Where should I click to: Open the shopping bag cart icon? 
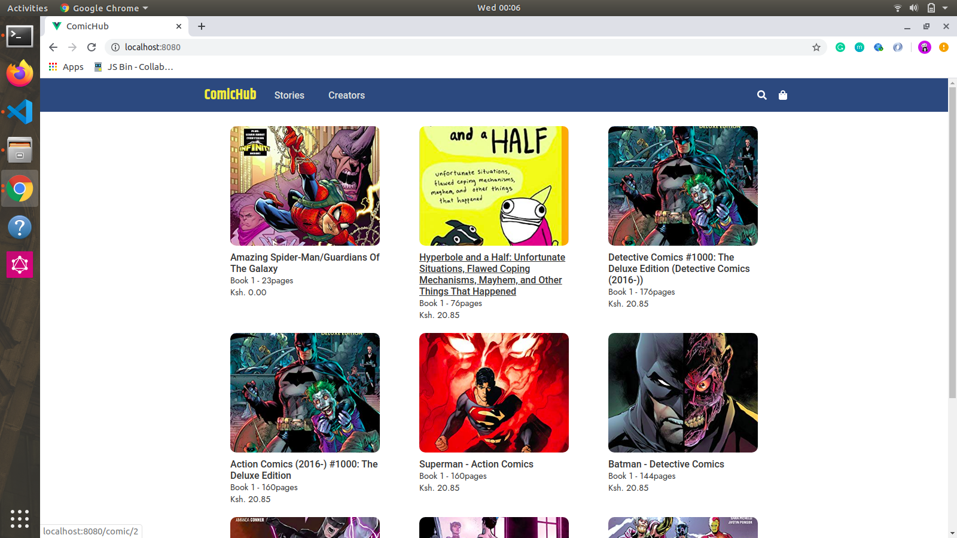click(782, 95)
